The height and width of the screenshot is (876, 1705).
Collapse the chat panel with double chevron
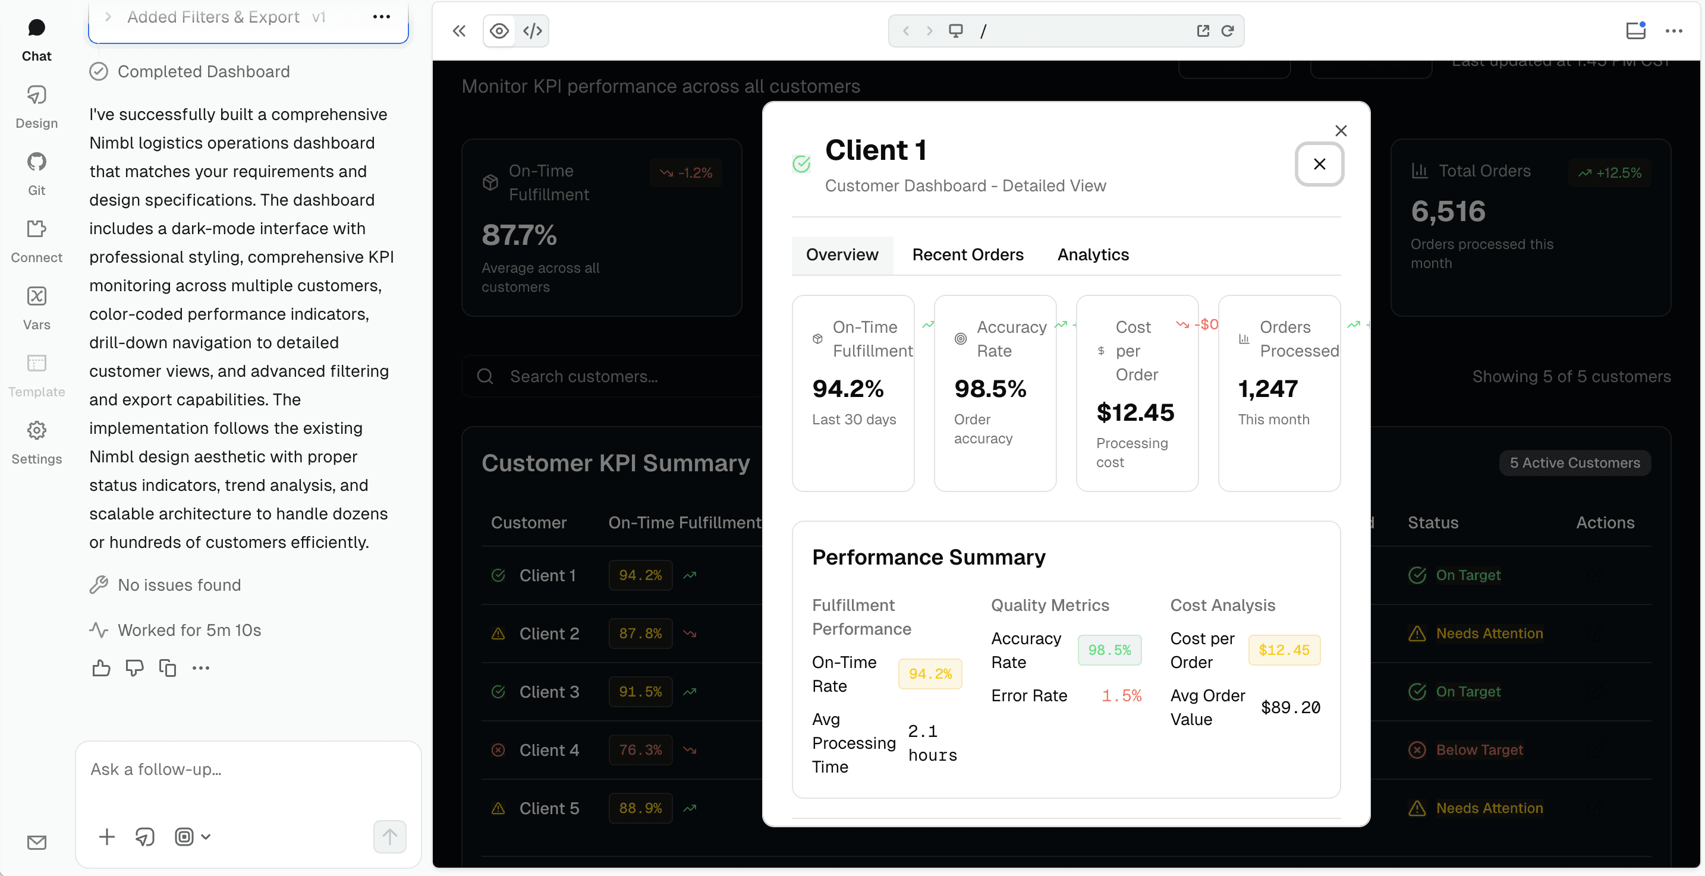[459, 31]
